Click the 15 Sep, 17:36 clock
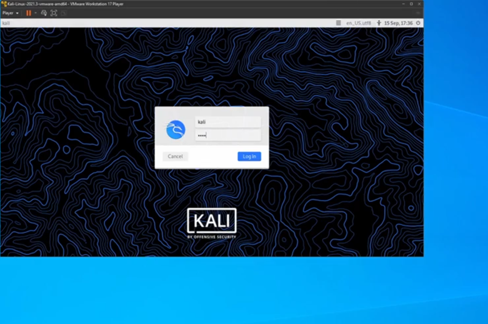488x324 pixels. (x=399, y=23)
